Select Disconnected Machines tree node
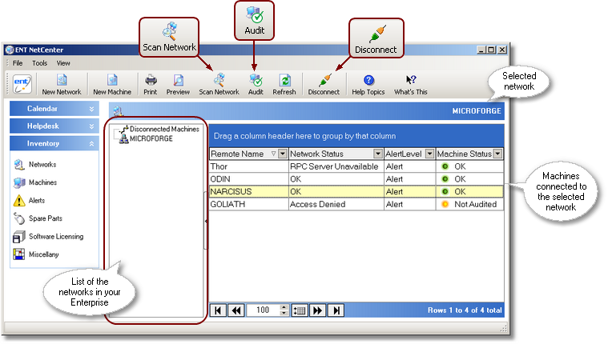Image resolution: width=608 pixels, height=344 pixels. pyautogui.click(x=164, y=129)
